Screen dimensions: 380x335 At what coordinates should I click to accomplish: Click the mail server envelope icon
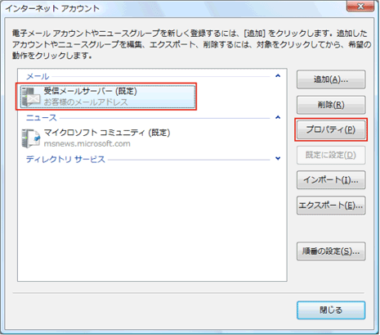(x=31, y=97)
